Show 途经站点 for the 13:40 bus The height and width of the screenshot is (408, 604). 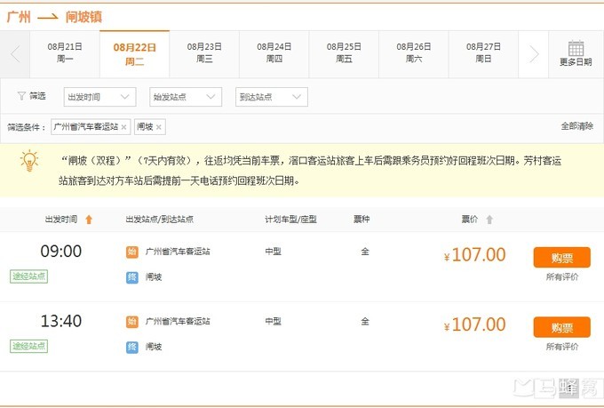point(29,347)
